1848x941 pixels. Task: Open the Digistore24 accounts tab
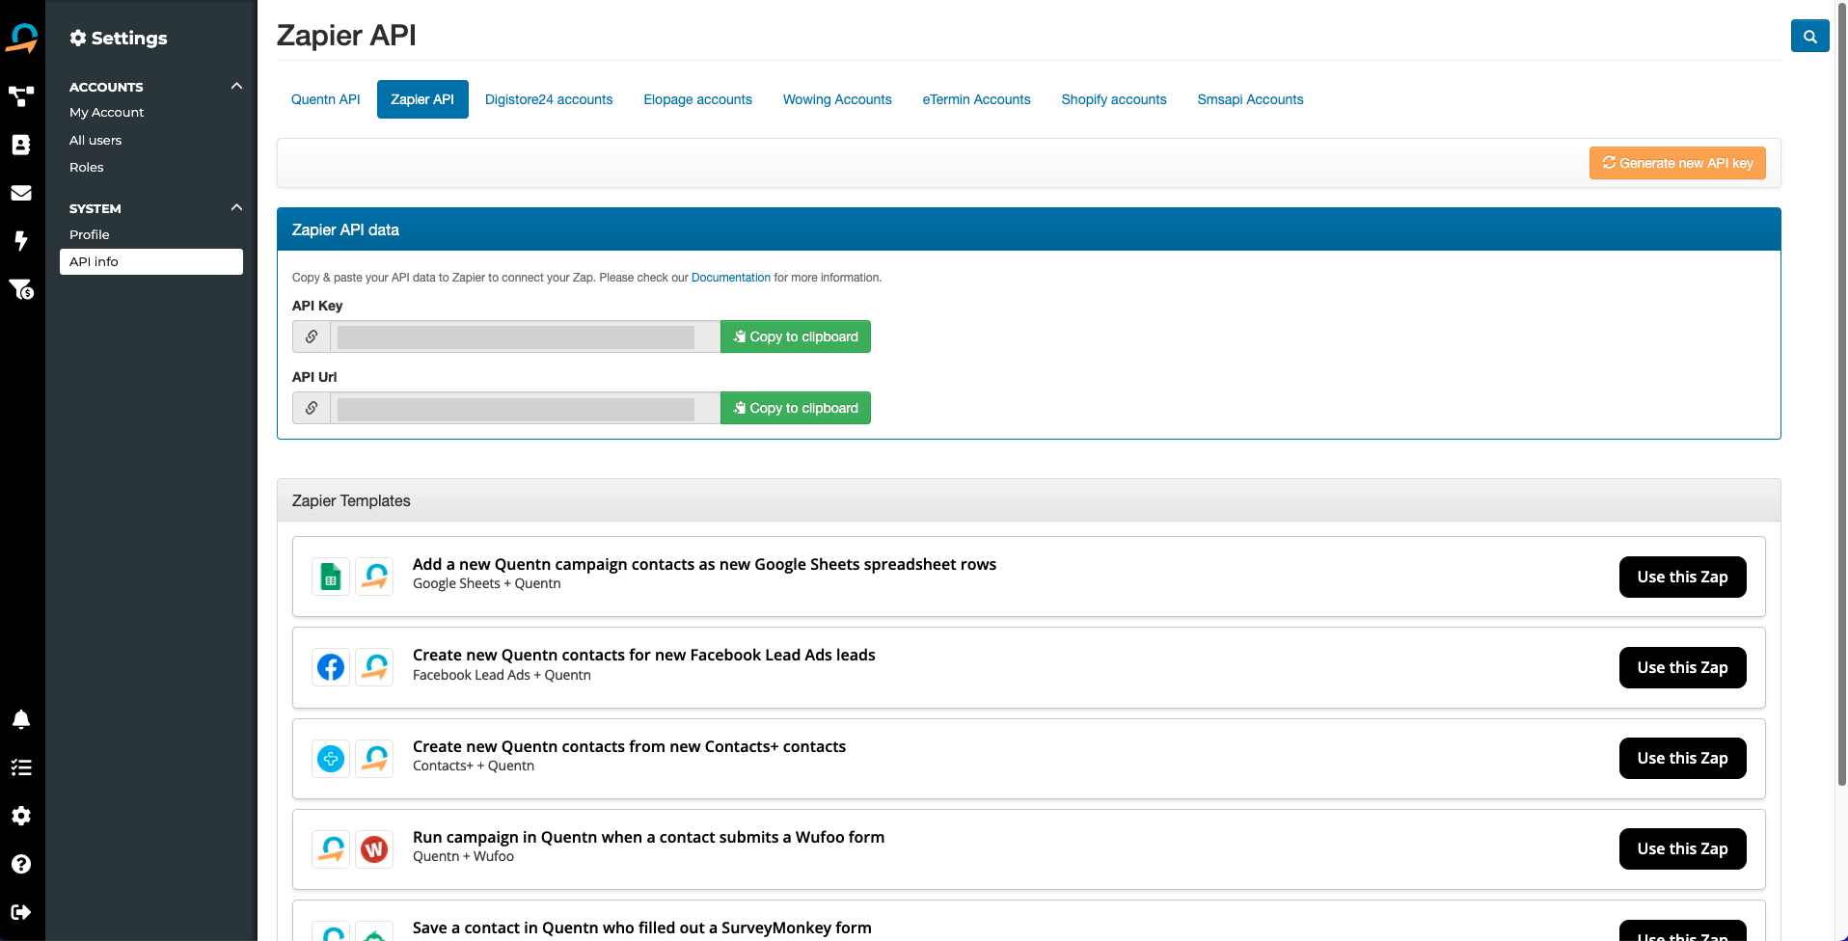pyautogui.click(x=549, y=99)
